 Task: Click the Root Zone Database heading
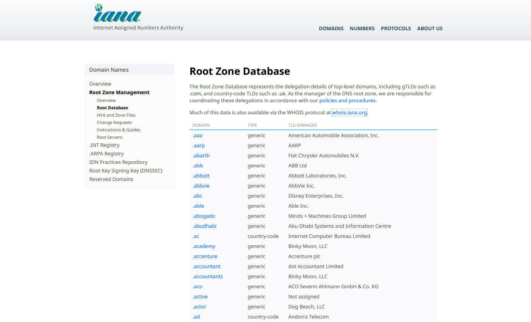click(240, 71)
